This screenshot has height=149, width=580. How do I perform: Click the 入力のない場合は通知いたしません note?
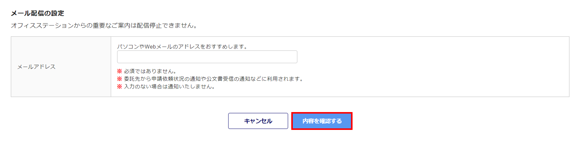tap(170, 87)
